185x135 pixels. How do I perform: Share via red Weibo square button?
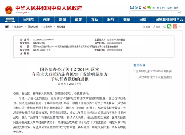point(175,26)
